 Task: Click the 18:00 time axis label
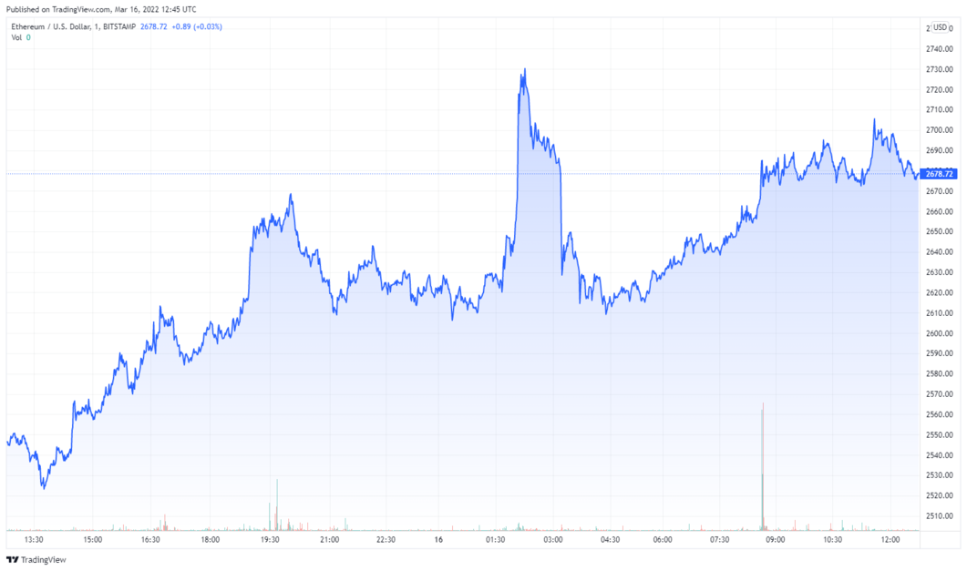[210, 540]
